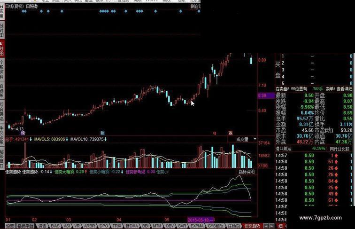
Task: Click the 最新 8.50 latest price value
Action: pos(309,95)
